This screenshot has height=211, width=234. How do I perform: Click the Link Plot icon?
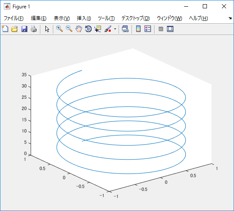coord(125,29)
